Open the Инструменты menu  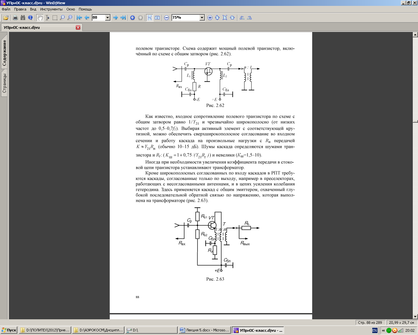click(x=51, y=9)
